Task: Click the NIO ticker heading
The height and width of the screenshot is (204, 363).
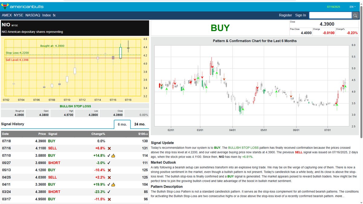Action: coord(5,25)
